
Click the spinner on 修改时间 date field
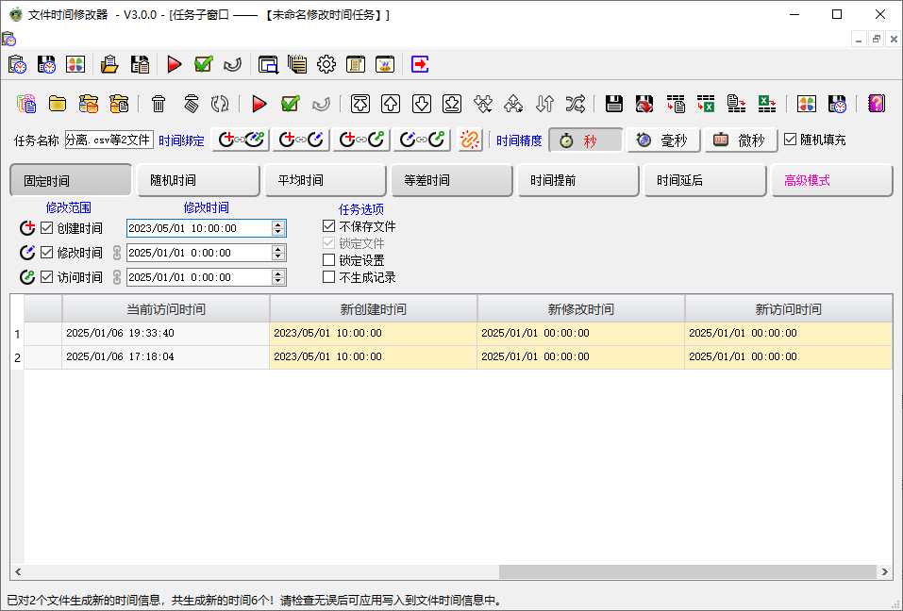coord(277,253)
